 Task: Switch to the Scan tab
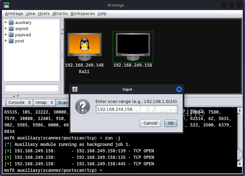coord(63,103)
